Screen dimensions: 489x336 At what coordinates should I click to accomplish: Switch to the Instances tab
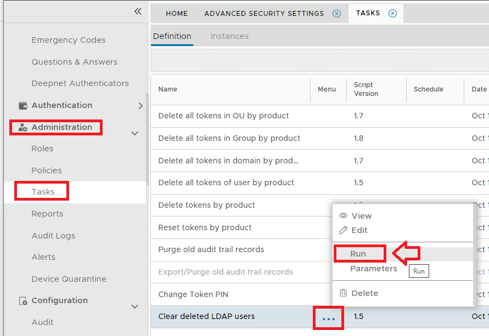229,36
